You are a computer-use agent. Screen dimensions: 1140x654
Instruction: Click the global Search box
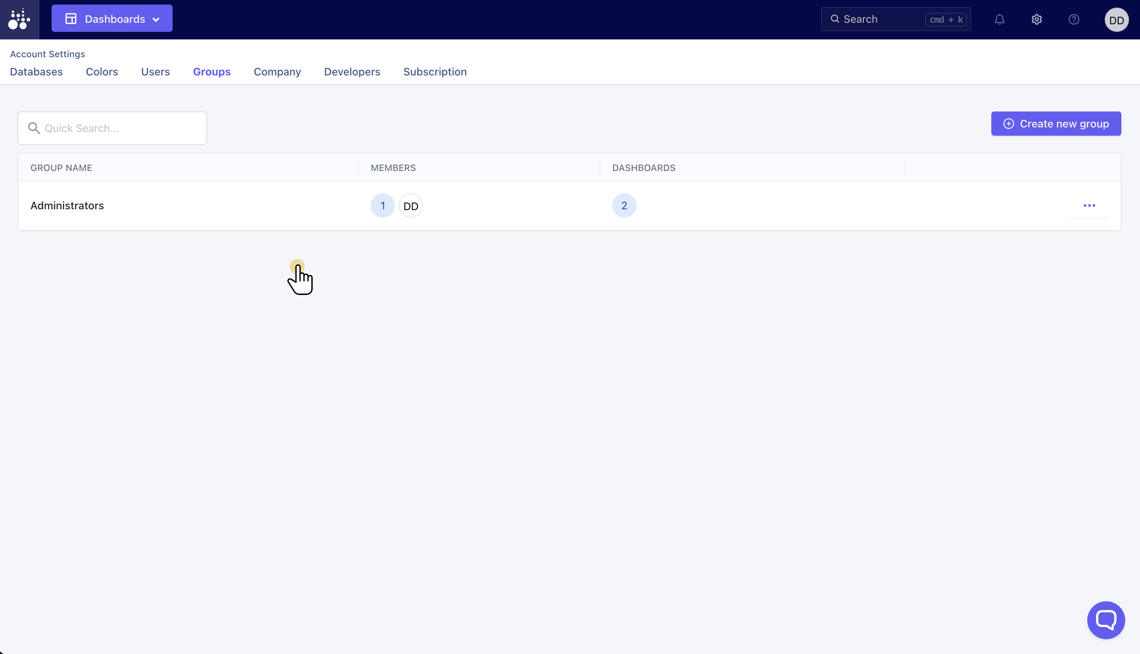click(881, 19)
